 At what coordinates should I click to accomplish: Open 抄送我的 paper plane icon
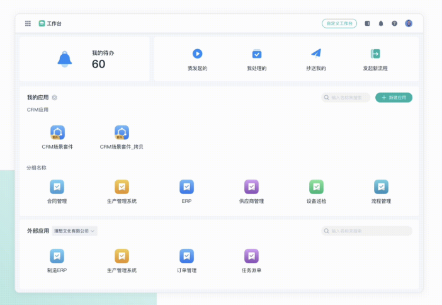(x=316, y=54)
